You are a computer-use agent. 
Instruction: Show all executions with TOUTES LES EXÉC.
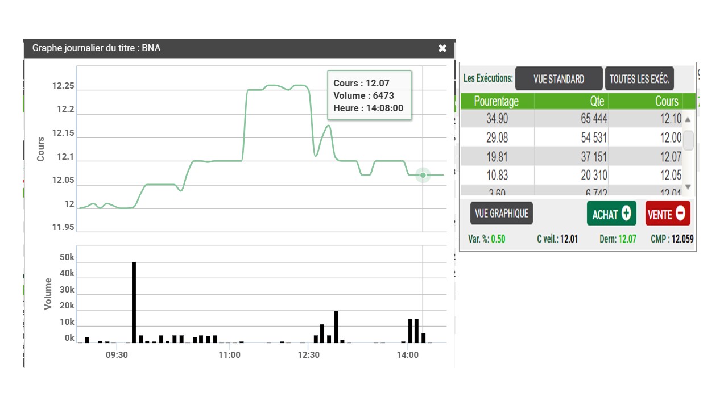[639, 79]
